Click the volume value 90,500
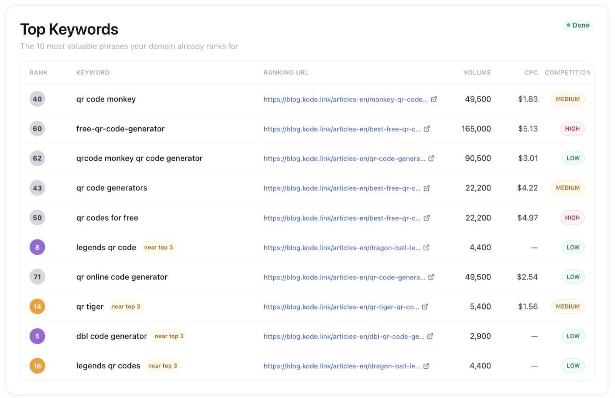615x398 pixels. pos(478,158)
